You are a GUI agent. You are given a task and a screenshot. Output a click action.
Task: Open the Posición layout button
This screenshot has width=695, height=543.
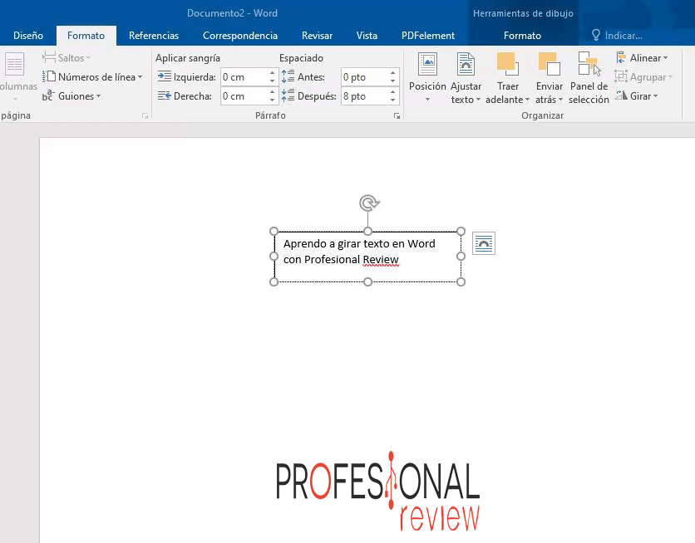pyautogui.click(x=427, y=77)
